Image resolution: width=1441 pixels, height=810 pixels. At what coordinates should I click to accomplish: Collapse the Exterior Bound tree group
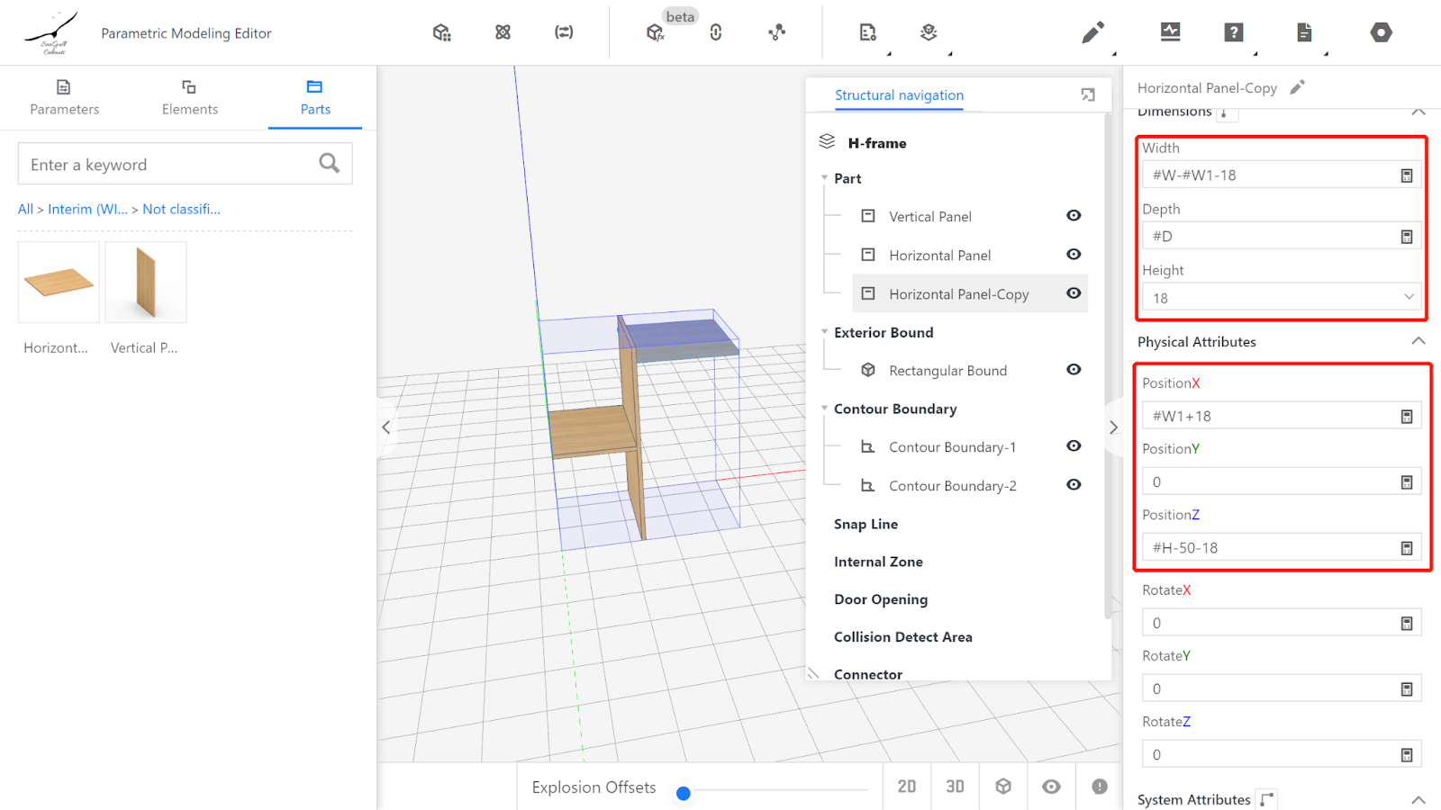coord(824,332)
